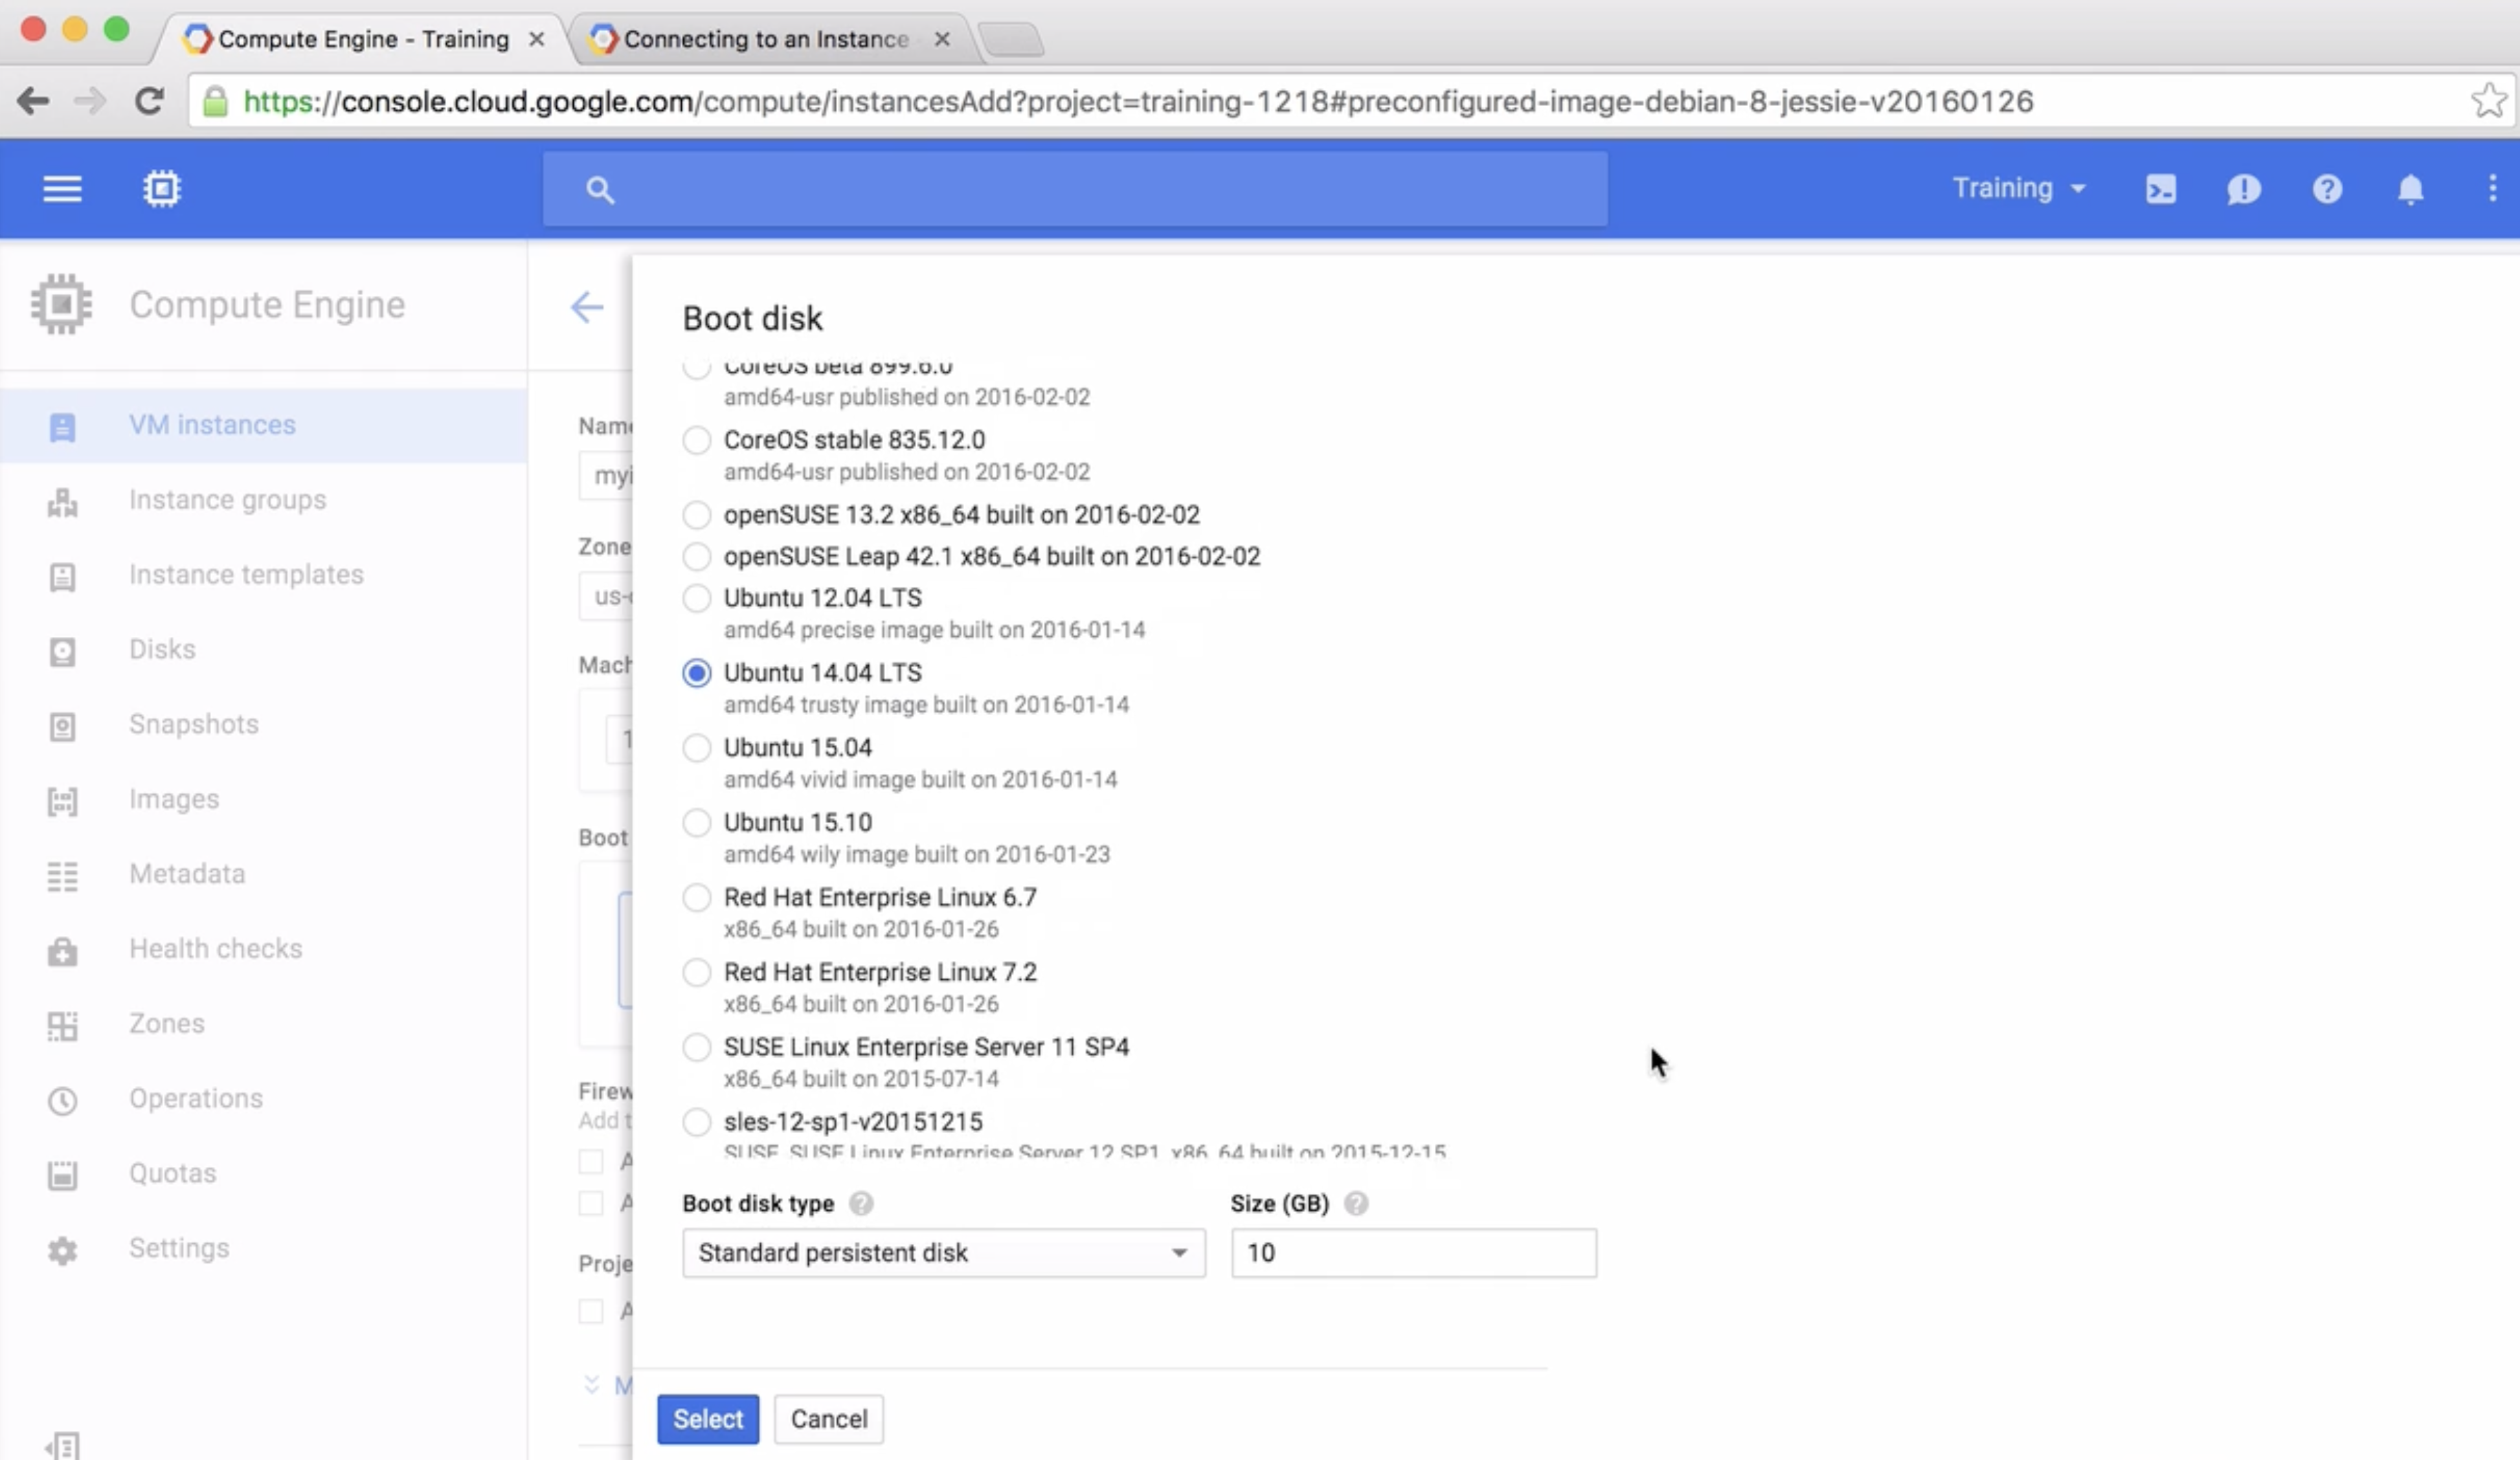Open the three-dot more options menu
The height and width of the screenshot is (1460, 2520).
point(2492,189)
